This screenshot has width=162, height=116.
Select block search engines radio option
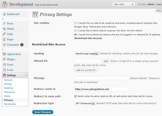click(x=75, y=30)
